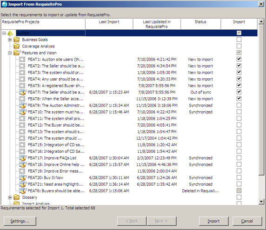Click the Next button
Viewport: 266px width, 230px height.
point(162,221)
